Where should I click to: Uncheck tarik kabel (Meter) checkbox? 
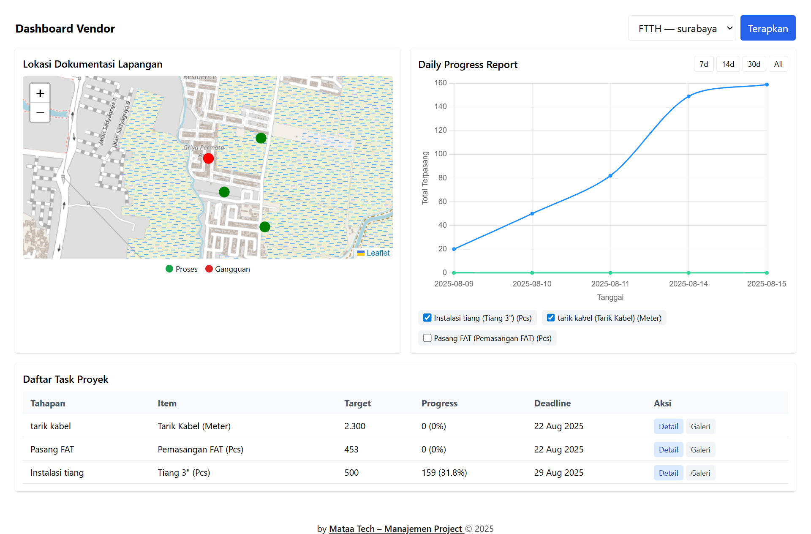(x=551, y=318)
